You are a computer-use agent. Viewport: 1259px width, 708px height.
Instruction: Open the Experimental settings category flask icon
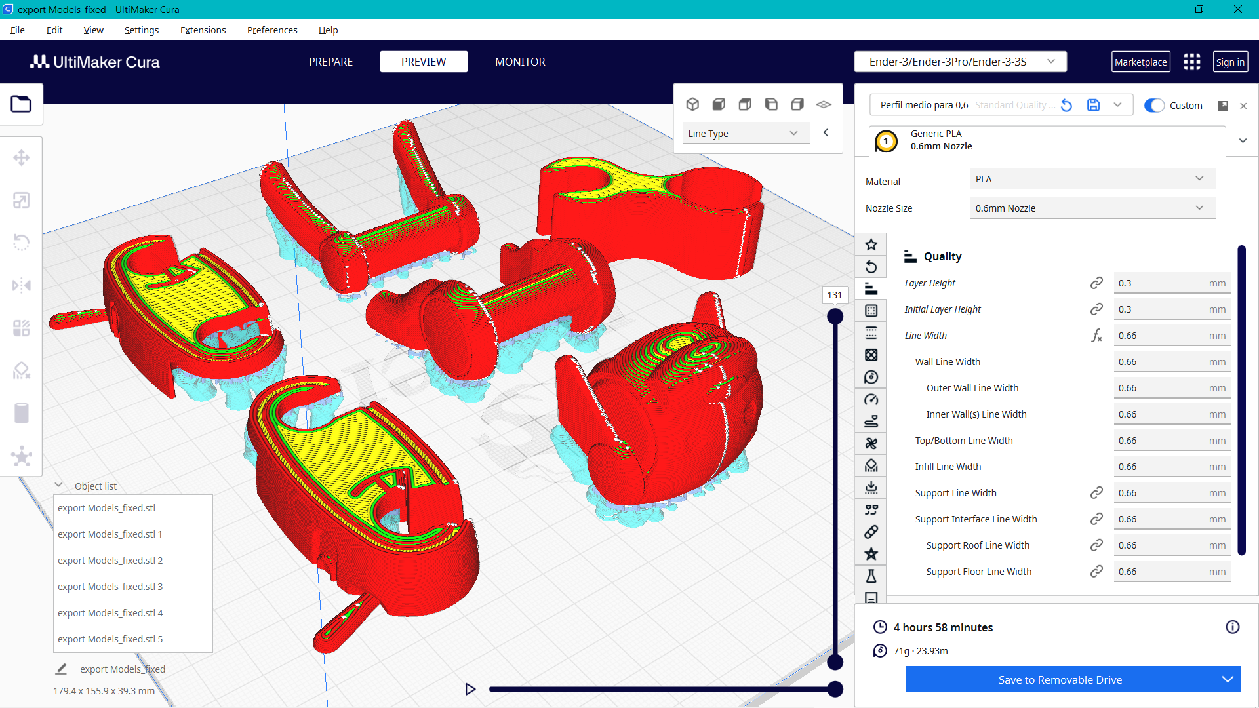point(871,576)
